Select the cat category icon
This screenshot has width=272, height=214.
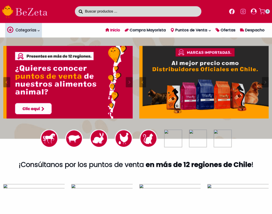coord(148,138)
